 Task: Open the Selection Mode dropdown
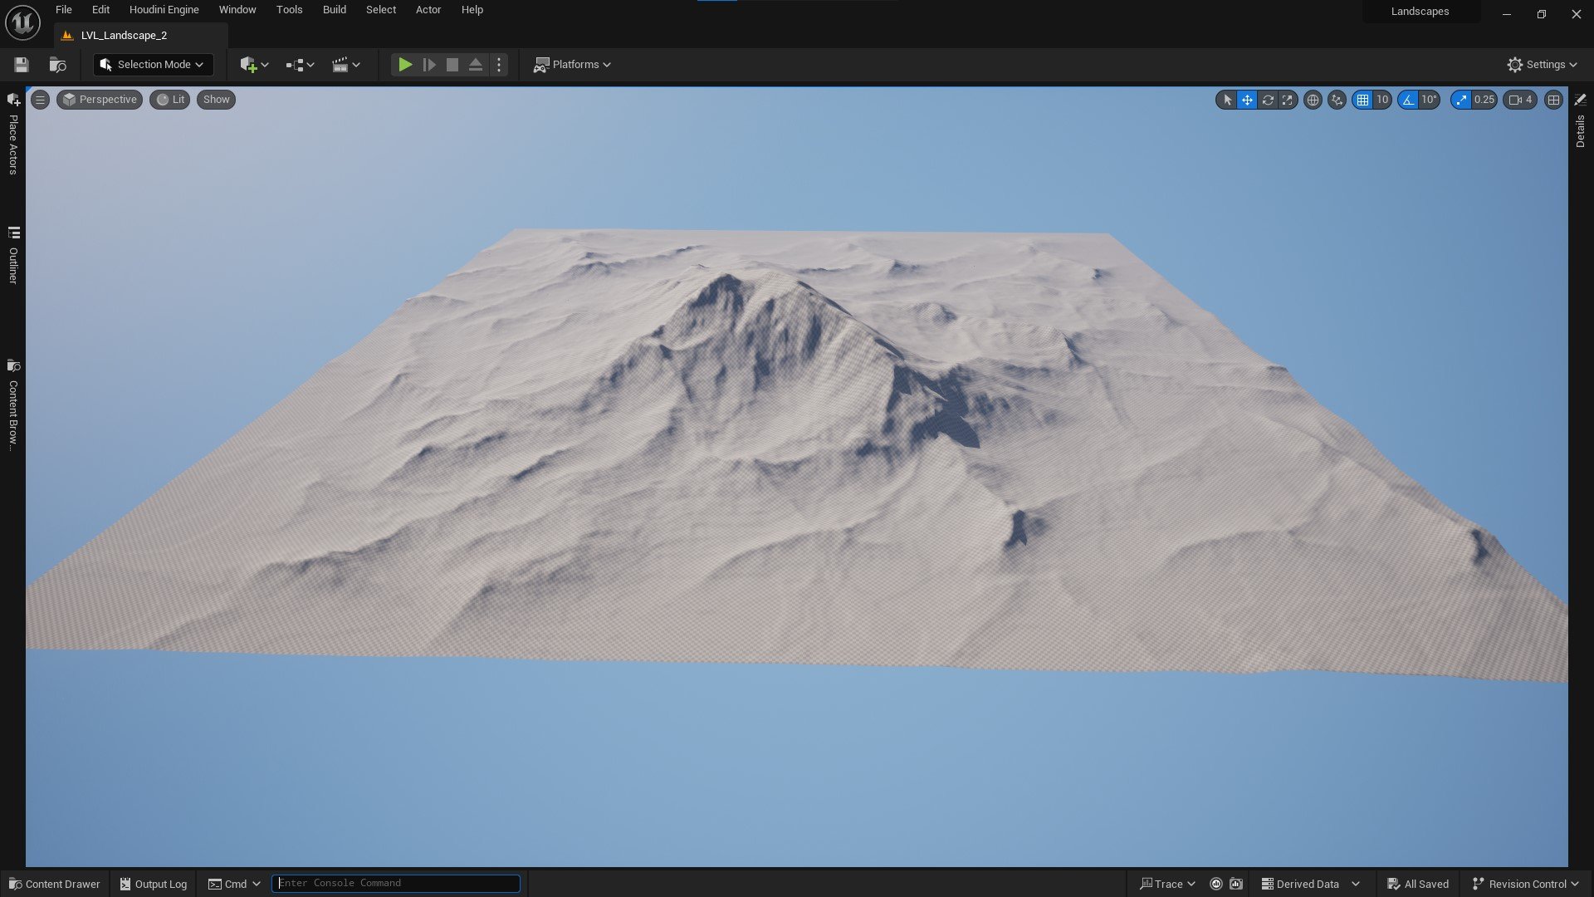pyautogui.click(x=153, y=65)
